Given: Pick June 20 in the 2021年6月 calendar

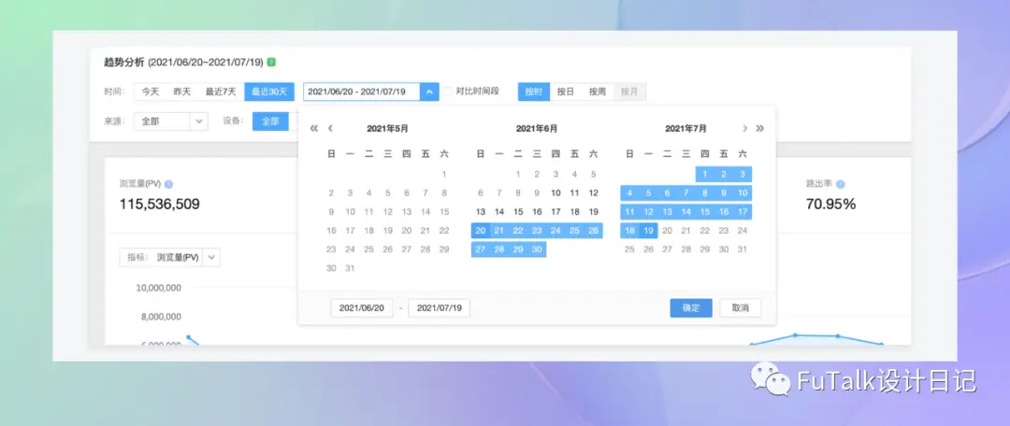Looking at the screenshot, I should pos(480,231).
